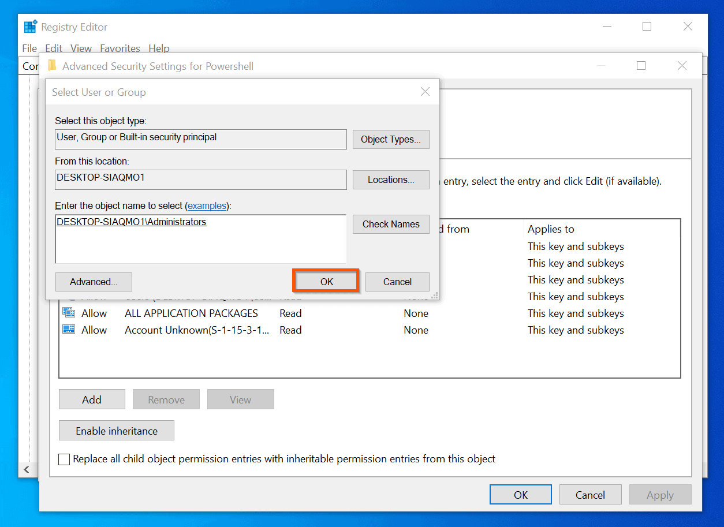The width and height of the screenshot is (724, 527).
Task: Close the Advanced Security Settings window
Action: click(x=682, y=66)
